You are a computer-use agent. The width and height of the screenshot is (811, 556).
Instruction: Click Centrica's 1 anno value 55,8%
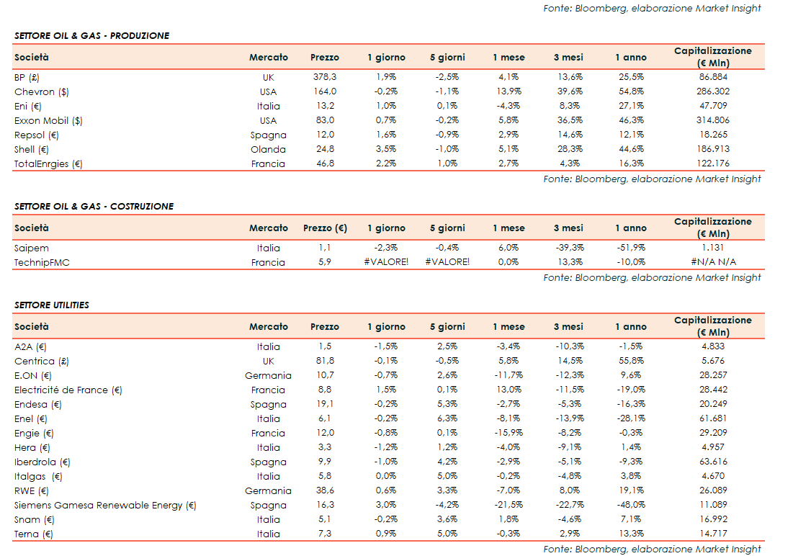[x=631, y=361]
